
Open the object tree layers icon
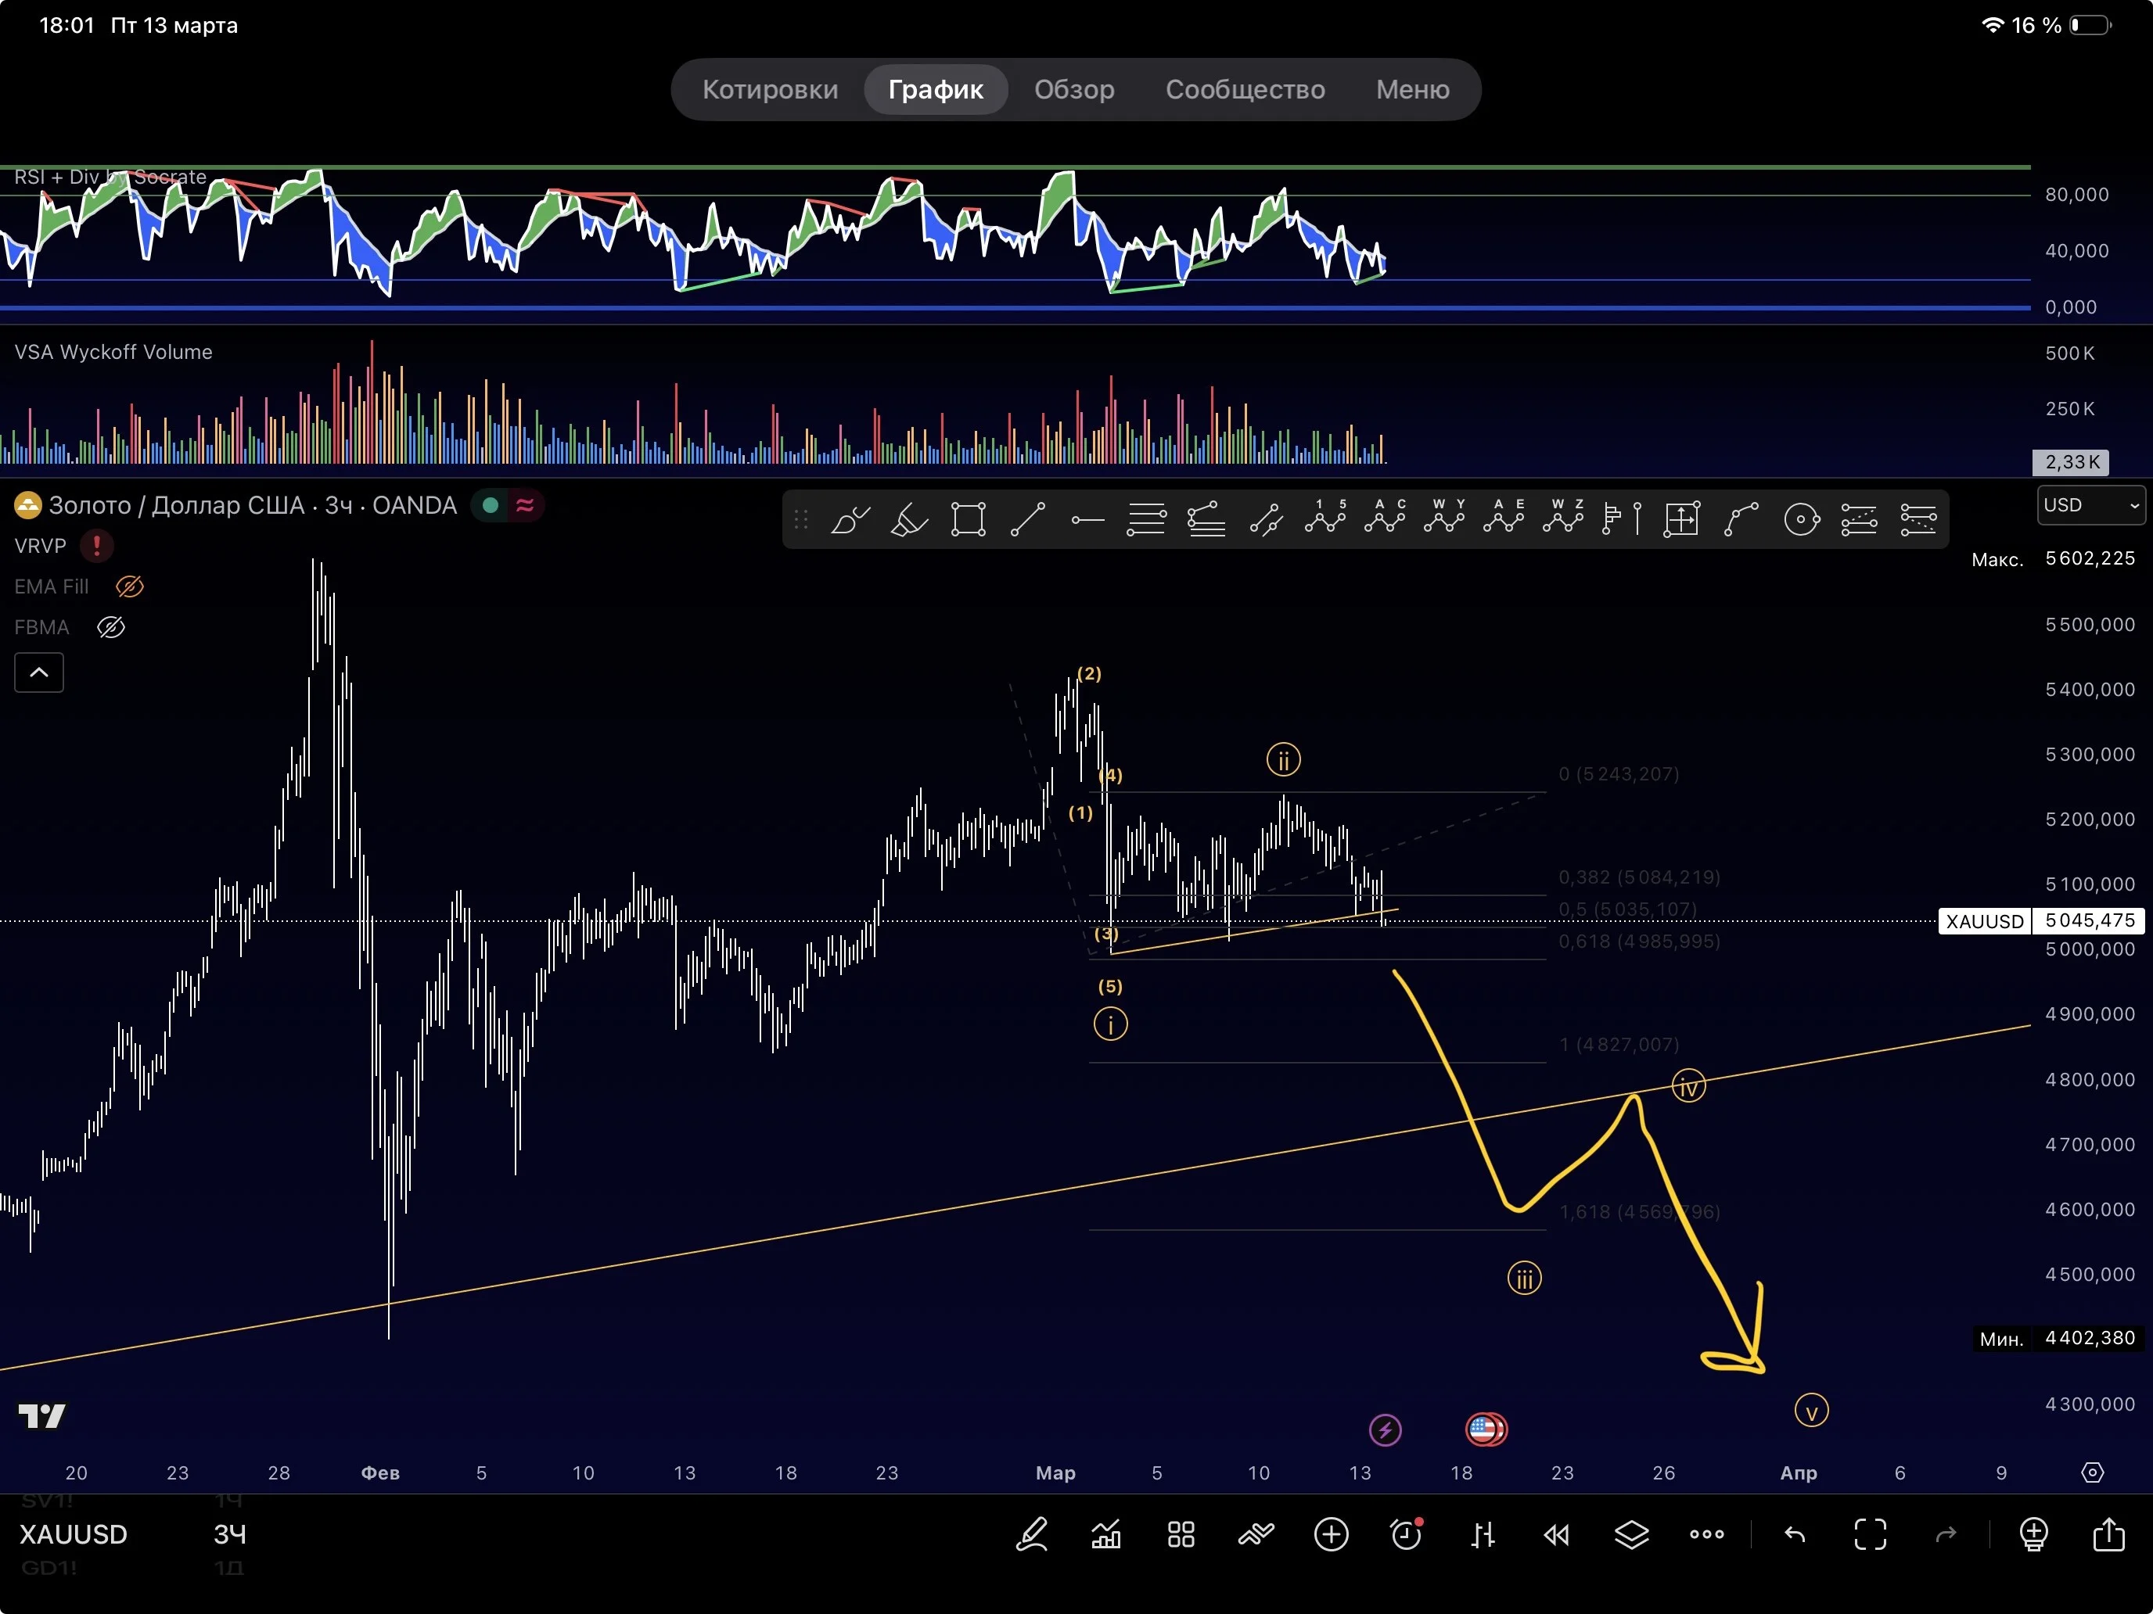(1631, 1534)
